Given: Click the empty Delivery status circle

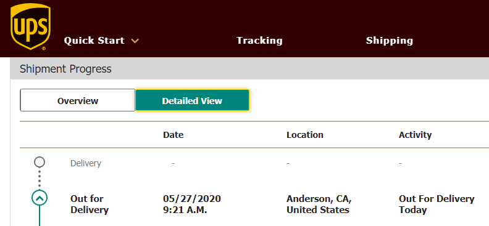Looking at the screenshot, I should pos(40,162).
